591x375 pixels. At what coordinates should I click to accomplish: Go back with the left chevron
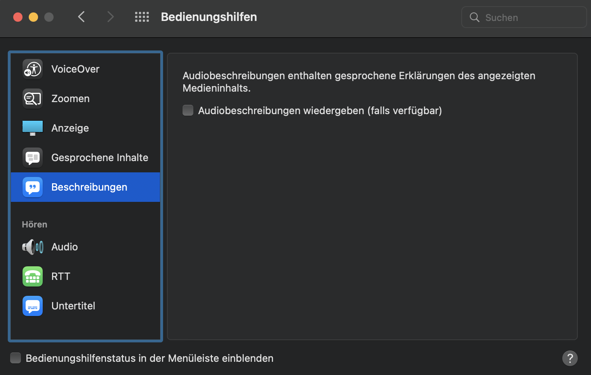(x=81, y=17)
